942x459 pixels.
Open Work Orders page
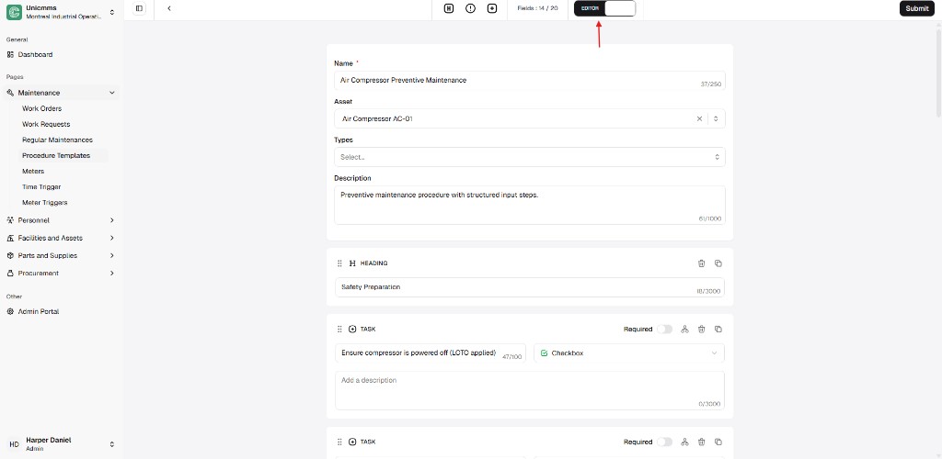pos(42,108)
